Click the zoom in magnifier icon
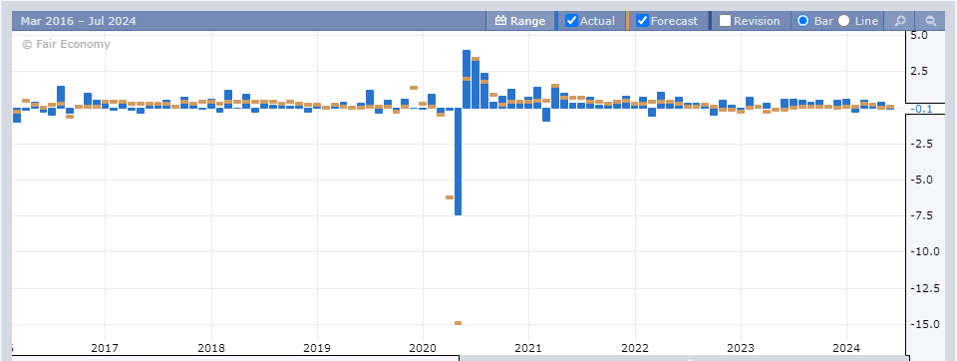 tap(899, 21)
